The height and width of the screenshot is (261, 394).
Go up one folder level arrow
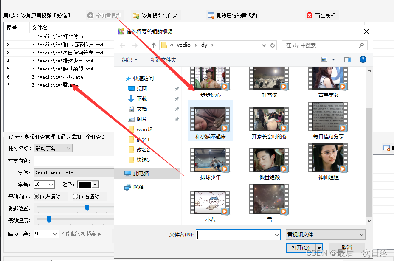pos(154,45)
